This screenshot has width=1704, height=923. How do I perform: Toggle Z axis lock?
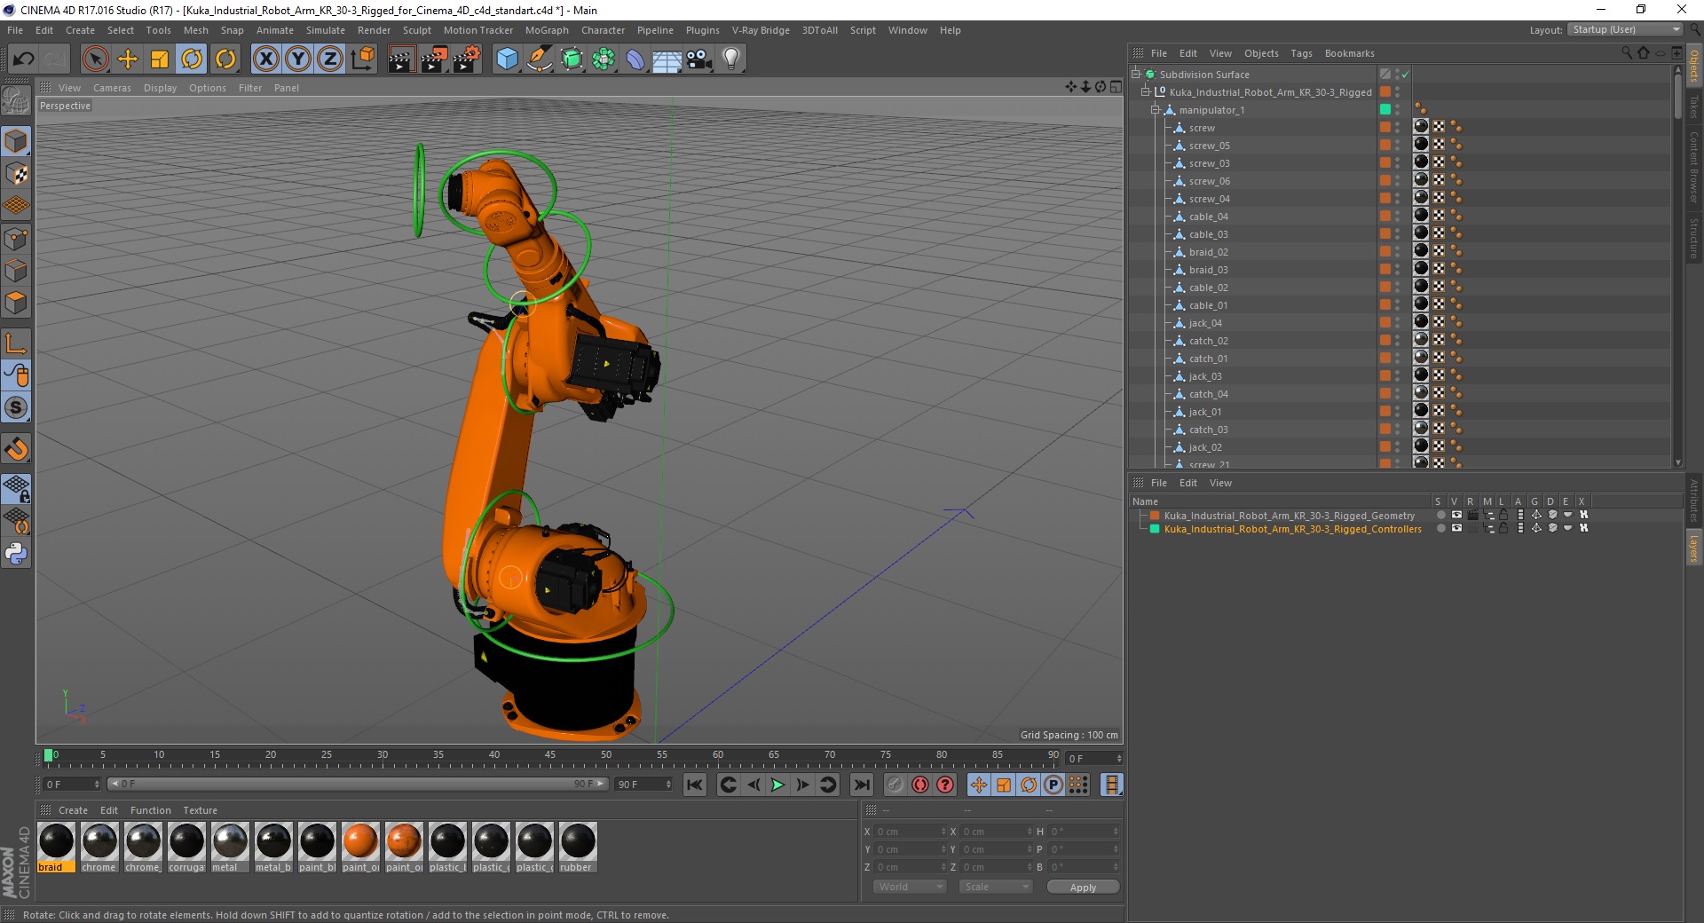pos(330,59)
